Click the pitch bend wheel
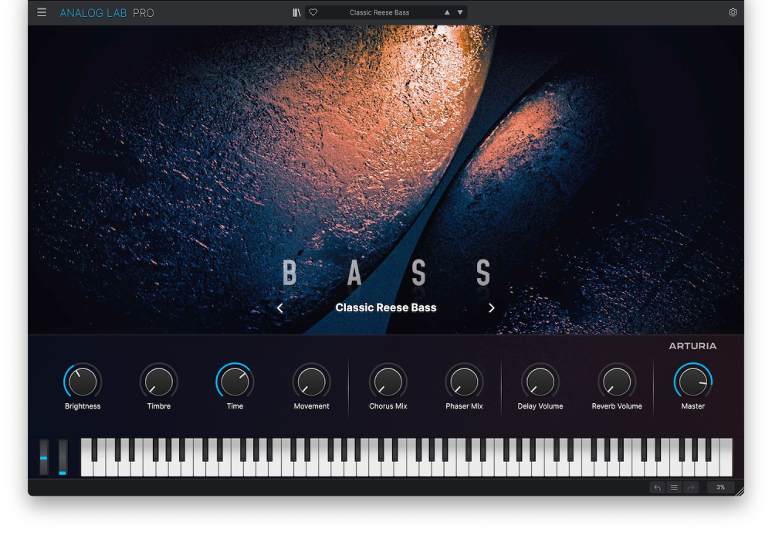Viewport: 772px width, 533px height. [44, 457]
